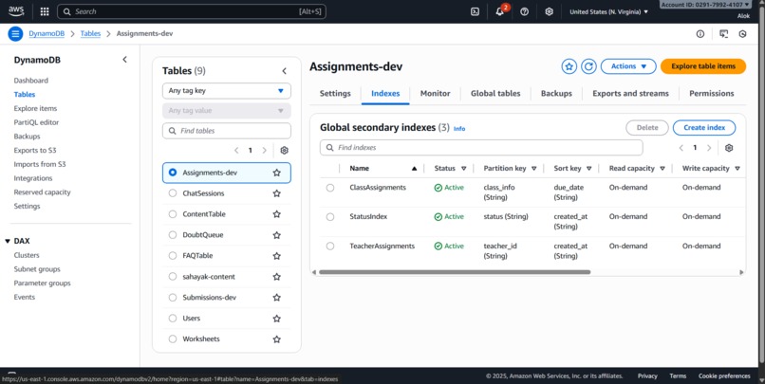
Task: Favorite the Submissions-dev table star
Action: (276, 298)
